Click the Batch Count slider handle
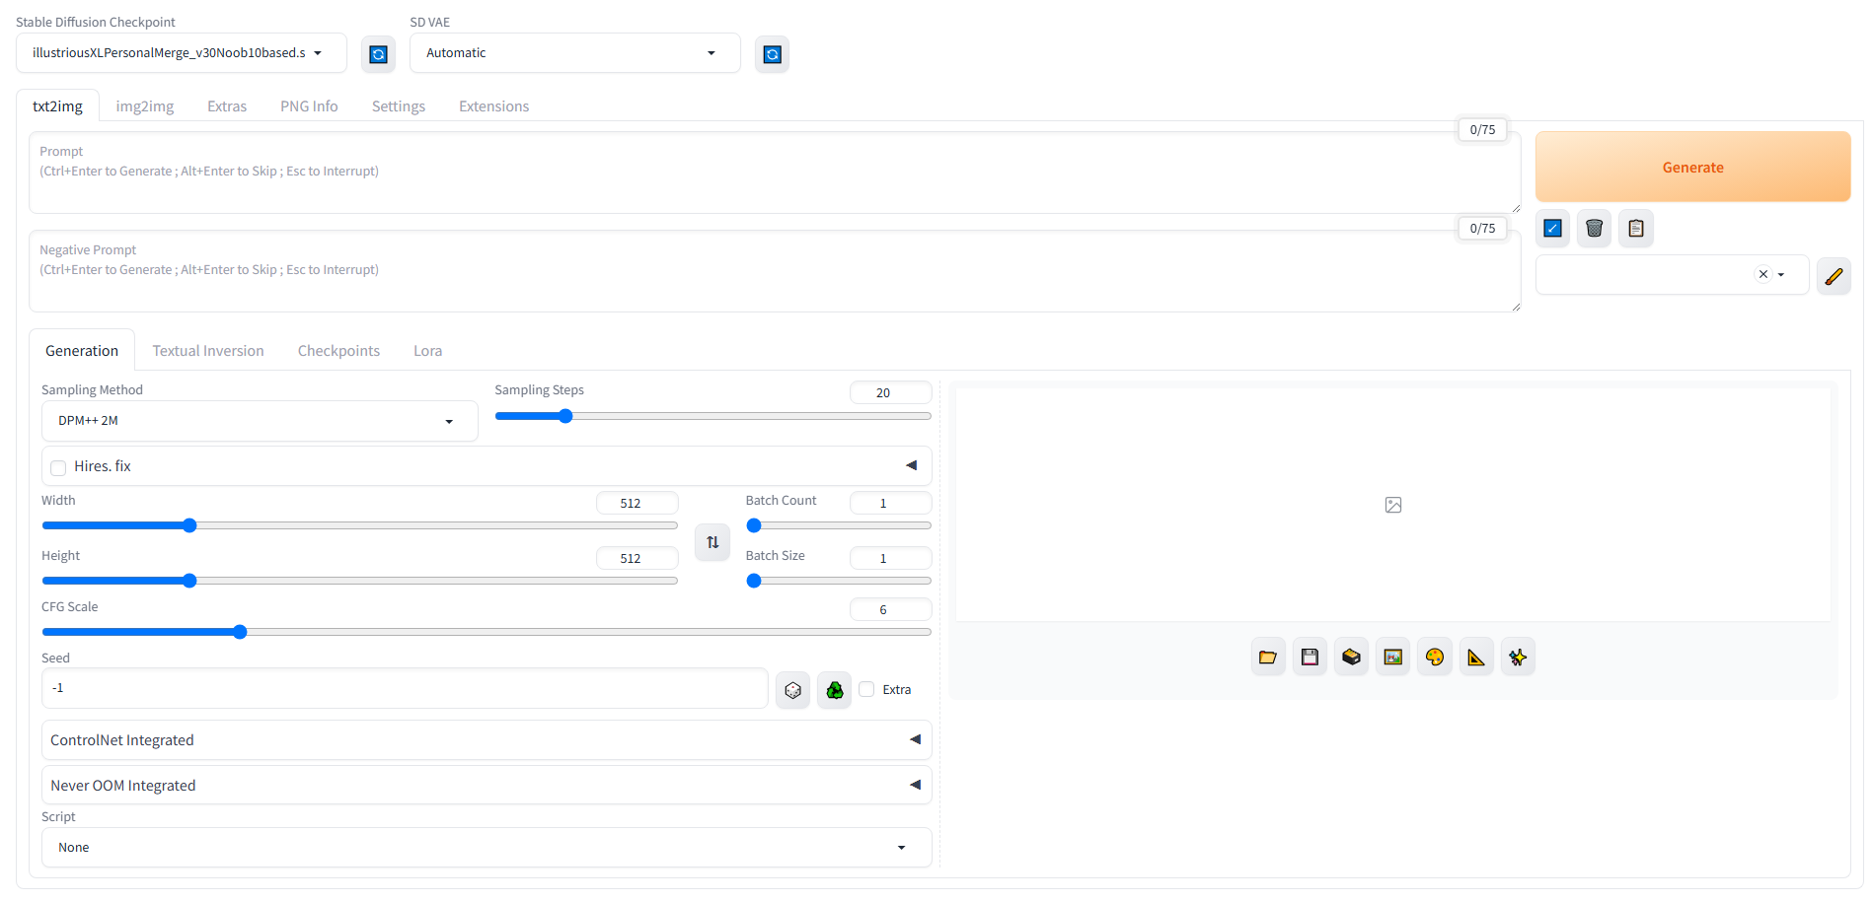1872x902 pixels. click(x=754, y=525)
